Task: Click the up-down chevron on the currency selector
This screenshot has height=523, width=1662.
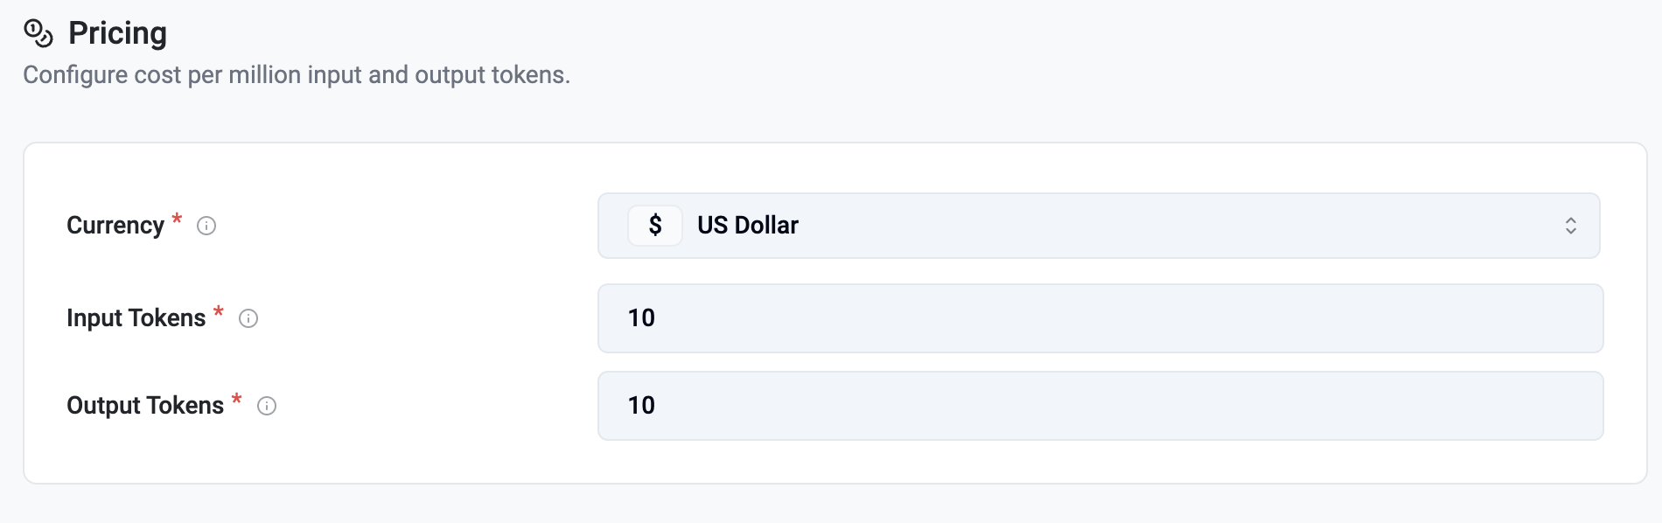Action: coord(1570,226)
